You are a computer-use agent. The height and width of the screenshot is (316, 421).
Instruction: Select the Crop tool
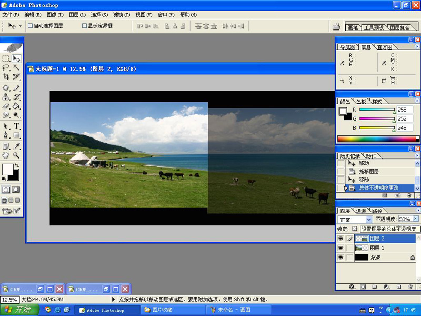(6, 76)
